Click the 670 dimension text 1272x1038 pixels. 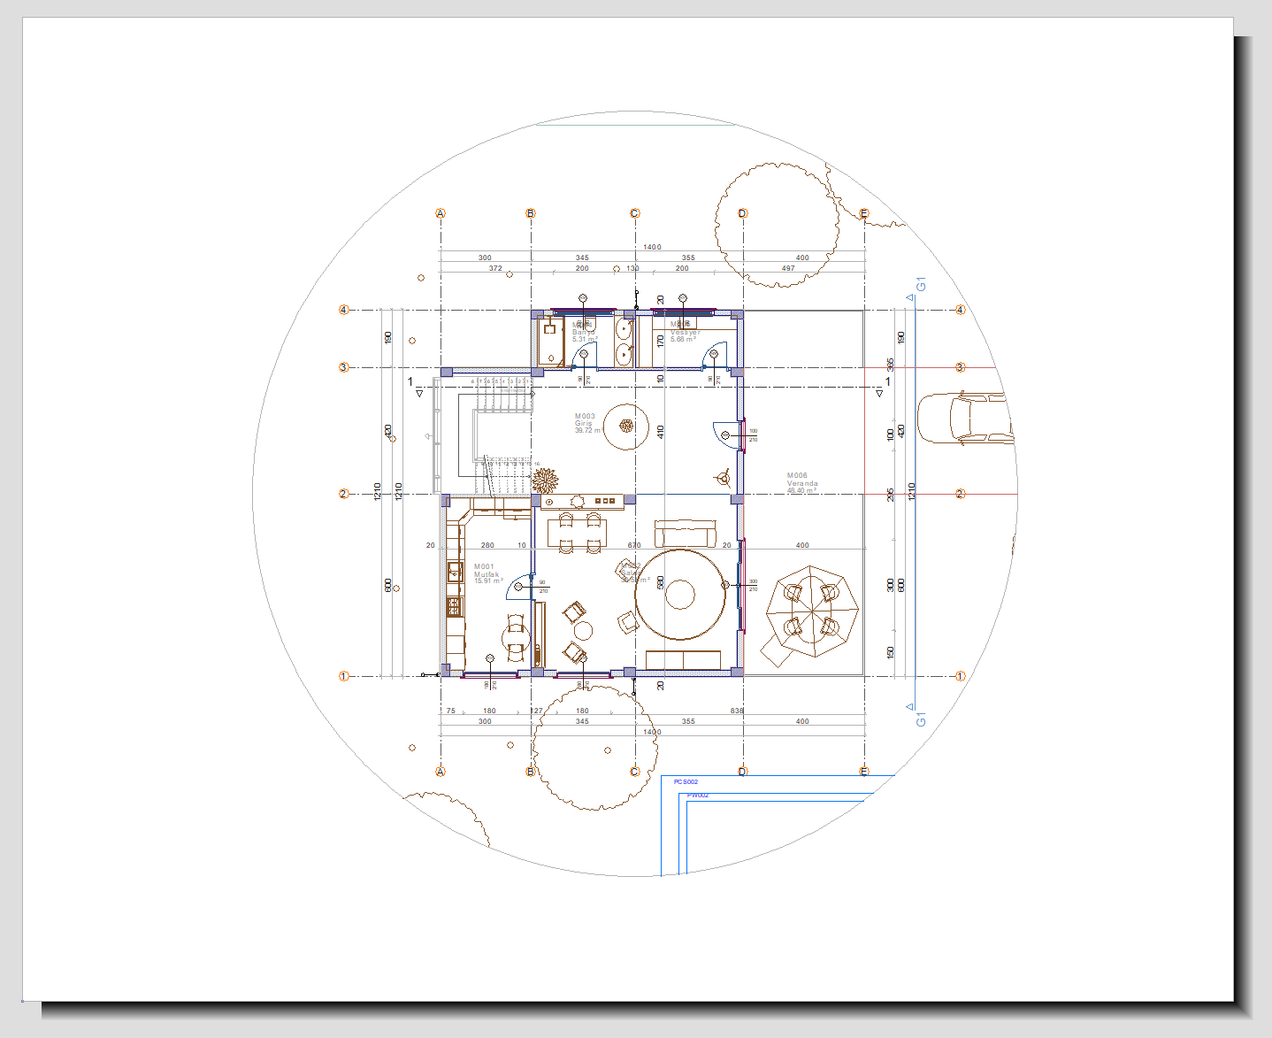pyautogui.click(x=634, y=545)
